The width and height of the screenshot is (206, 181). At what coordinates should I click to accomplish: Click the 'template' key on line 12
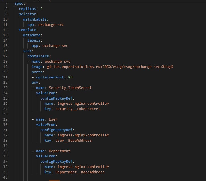click(27, 30)
